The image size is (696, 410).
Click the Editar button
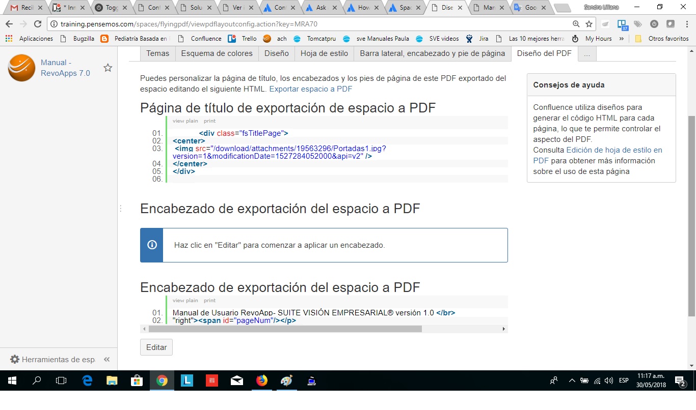(x=156, y=347)
